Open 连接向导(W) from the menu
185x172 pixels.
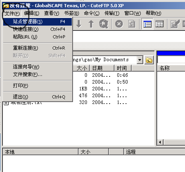click(37, 67)
